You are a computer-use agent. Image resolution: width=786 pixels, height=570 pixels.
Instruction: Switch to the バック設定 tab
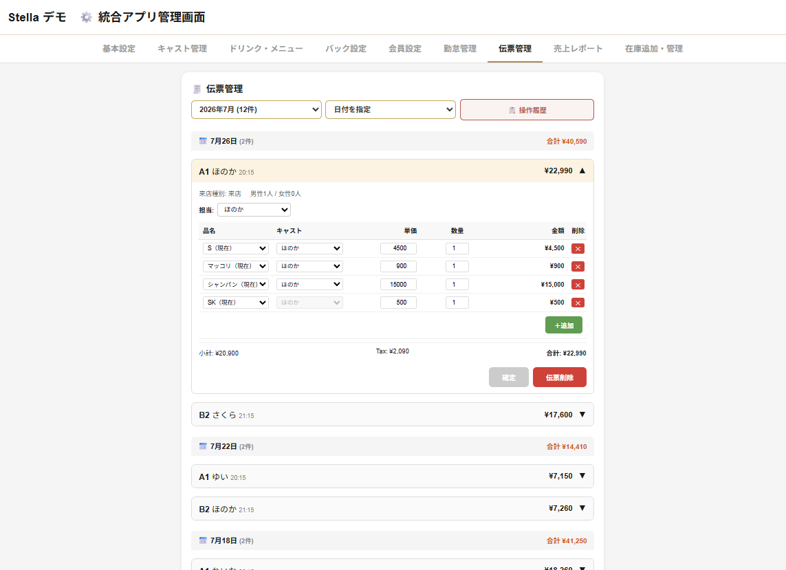click(346, 49)
